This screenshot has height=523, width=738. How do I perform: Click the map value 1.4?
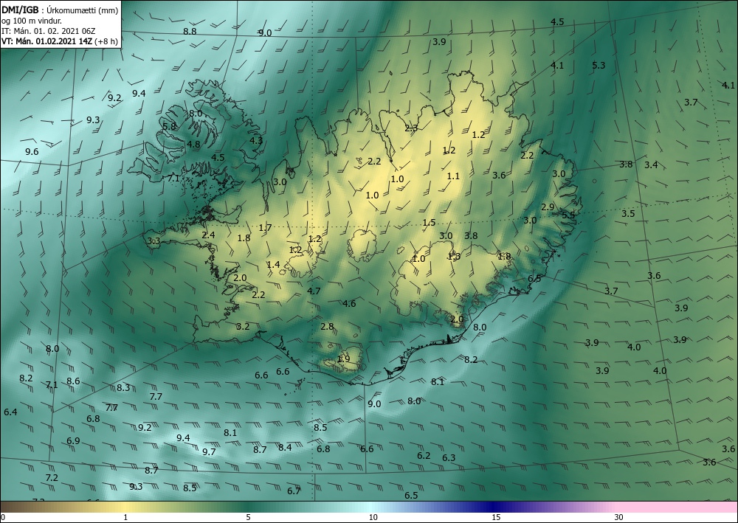pos(274,264)
